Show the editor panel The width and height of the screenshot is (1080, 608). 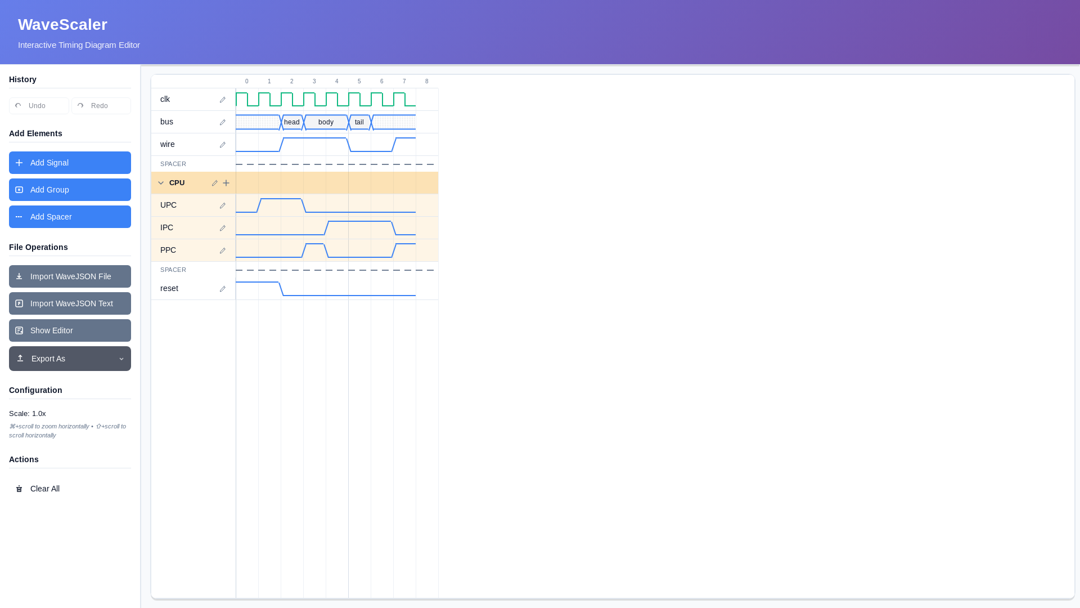tap(70, 330)
